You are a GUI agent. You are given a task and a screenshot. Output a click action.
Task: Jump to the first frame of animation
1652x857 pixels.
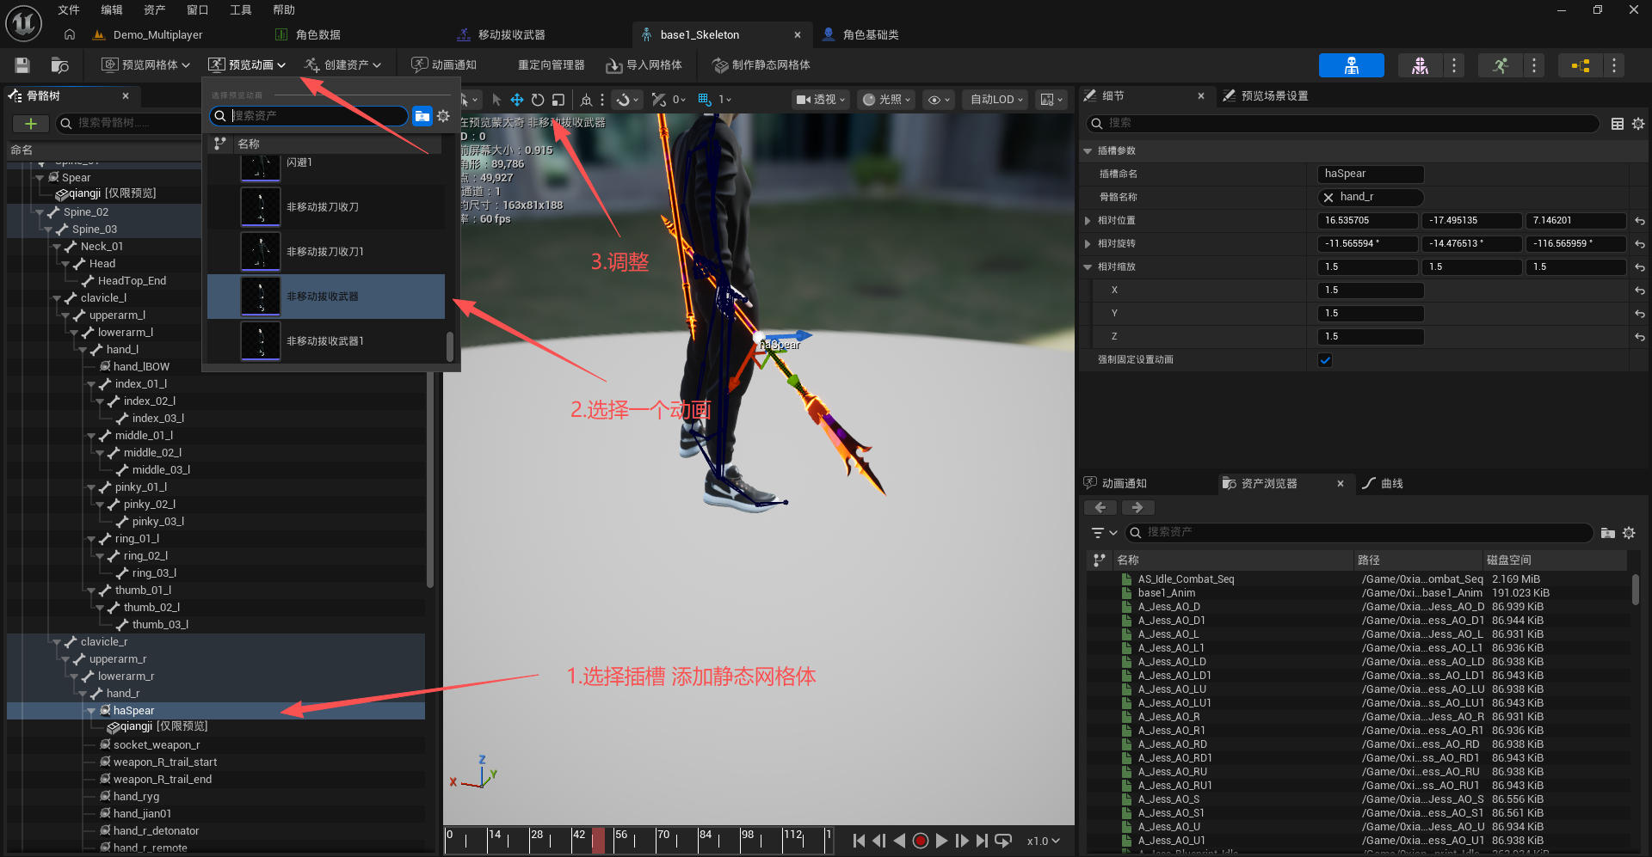[x=859, y=841]
